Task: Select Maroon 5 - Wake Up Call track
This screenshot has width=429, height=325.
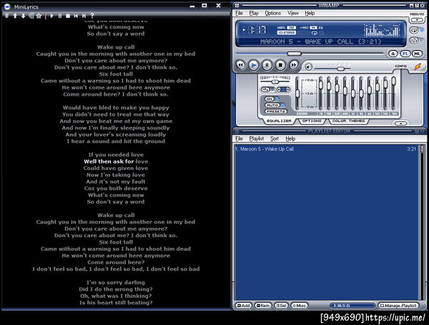Action: tap(325, 149)
